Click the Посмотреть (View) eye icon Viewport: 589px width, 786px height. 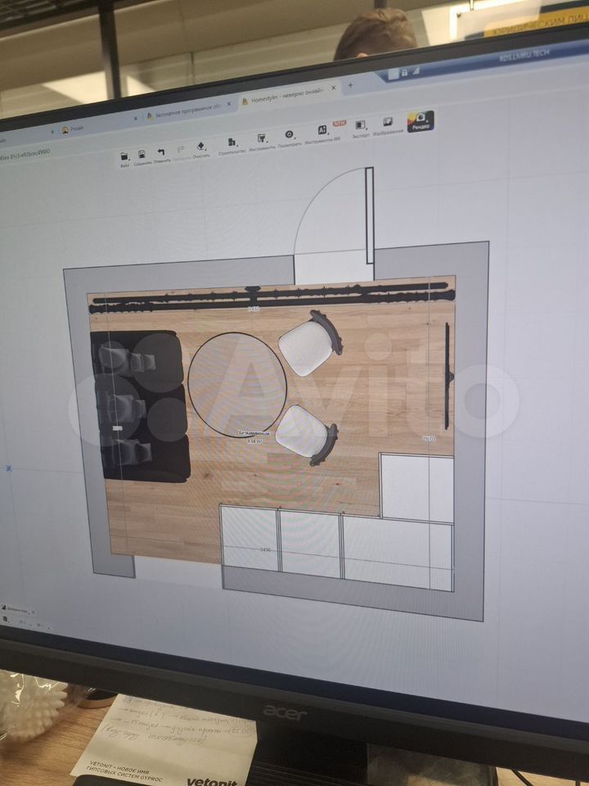[289, 136]
